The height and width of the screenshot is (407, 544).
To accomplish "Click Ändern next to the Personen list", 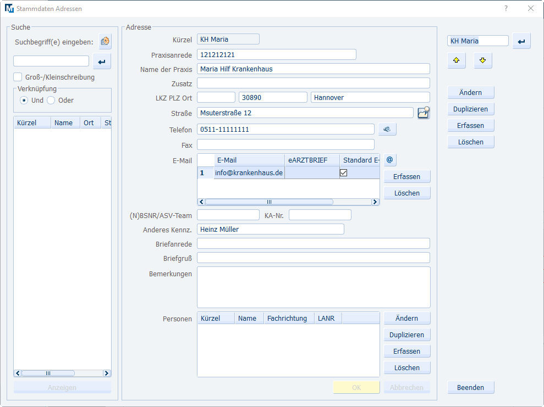I will tap(406, 317).
